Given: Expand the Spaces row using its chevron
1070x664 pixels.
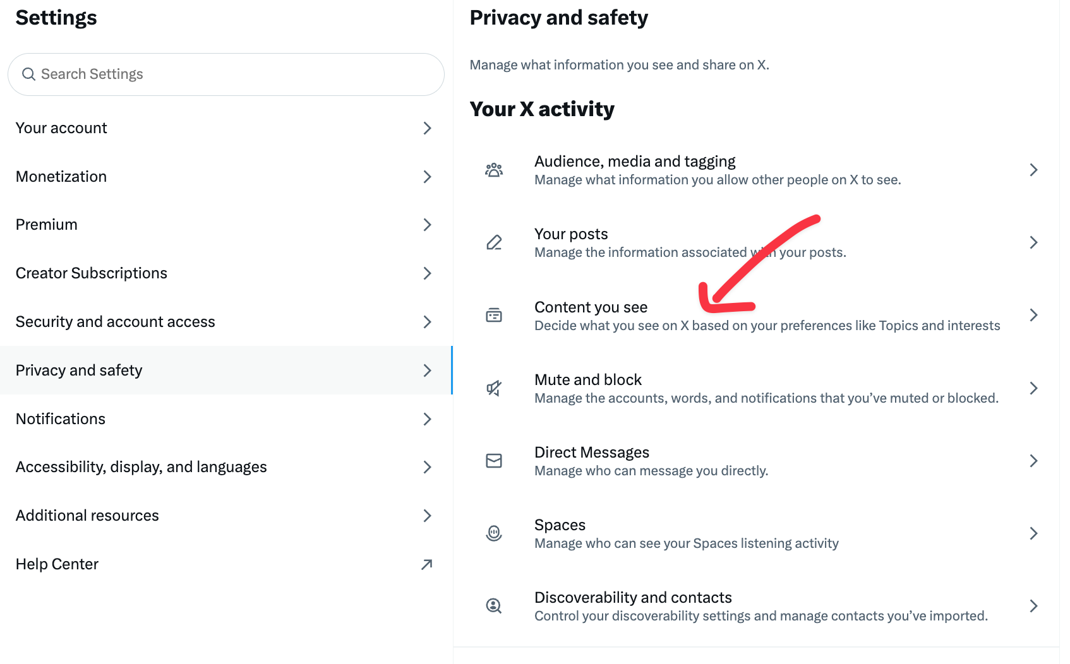Looking at the screenshot, I should click(x=1033, y=533).
